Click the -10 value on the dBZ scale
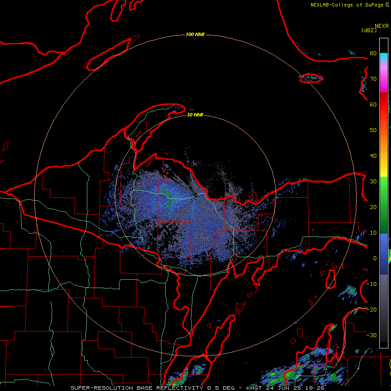This screenshot has height=391, width=391. tap(371, 284)
